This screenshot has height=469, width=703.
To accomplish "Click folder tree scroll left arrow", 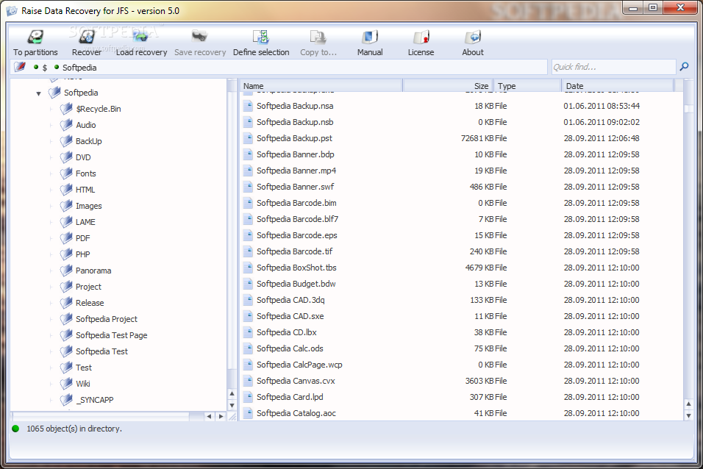I will [209, 417].
